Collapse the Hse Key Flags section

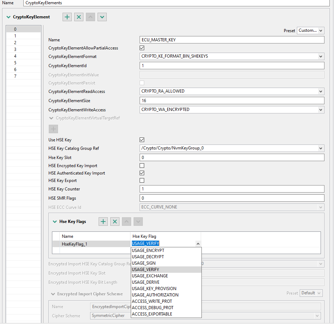[54, 221]
